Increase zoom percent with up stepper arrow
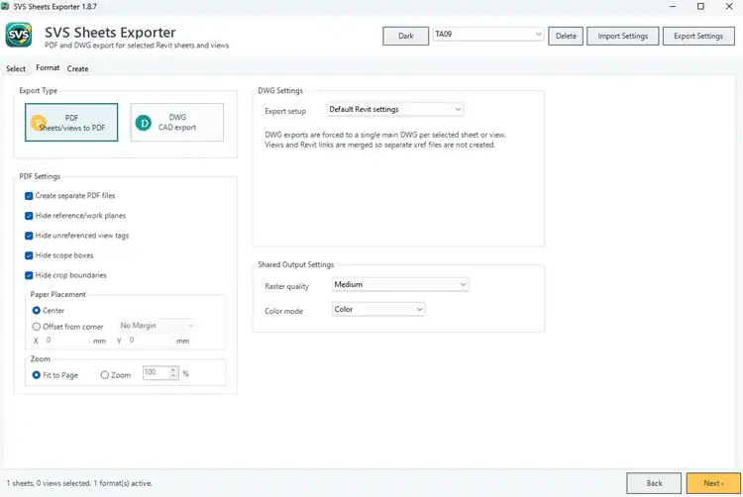This screenshot has height=497, width=743. coord(173,369)
